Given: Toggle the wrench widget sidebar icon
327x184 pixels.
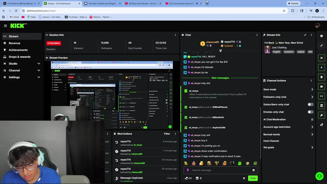Looking at the screenshot, I should point(321,115).
